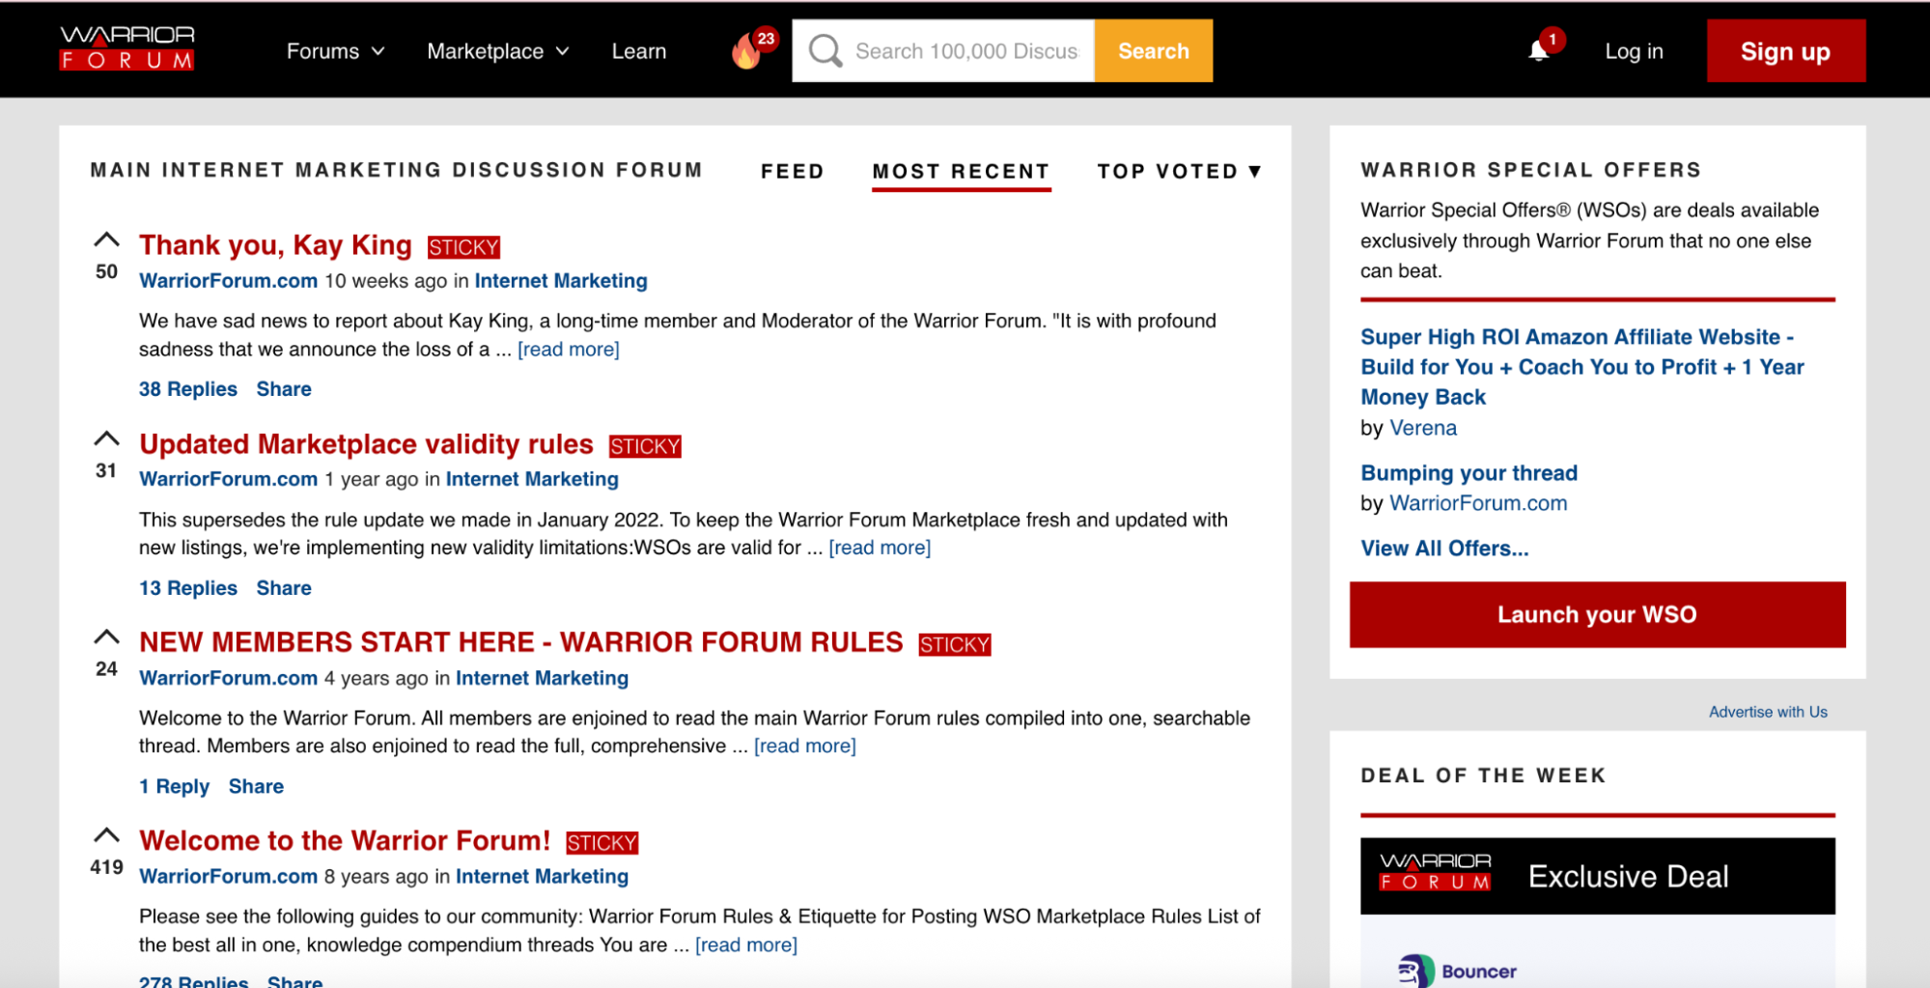Open WarriorForum.com author on 8 years ago post

228,876
